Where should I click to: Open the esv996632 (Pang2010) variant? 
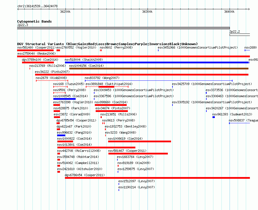pos(74,133)
